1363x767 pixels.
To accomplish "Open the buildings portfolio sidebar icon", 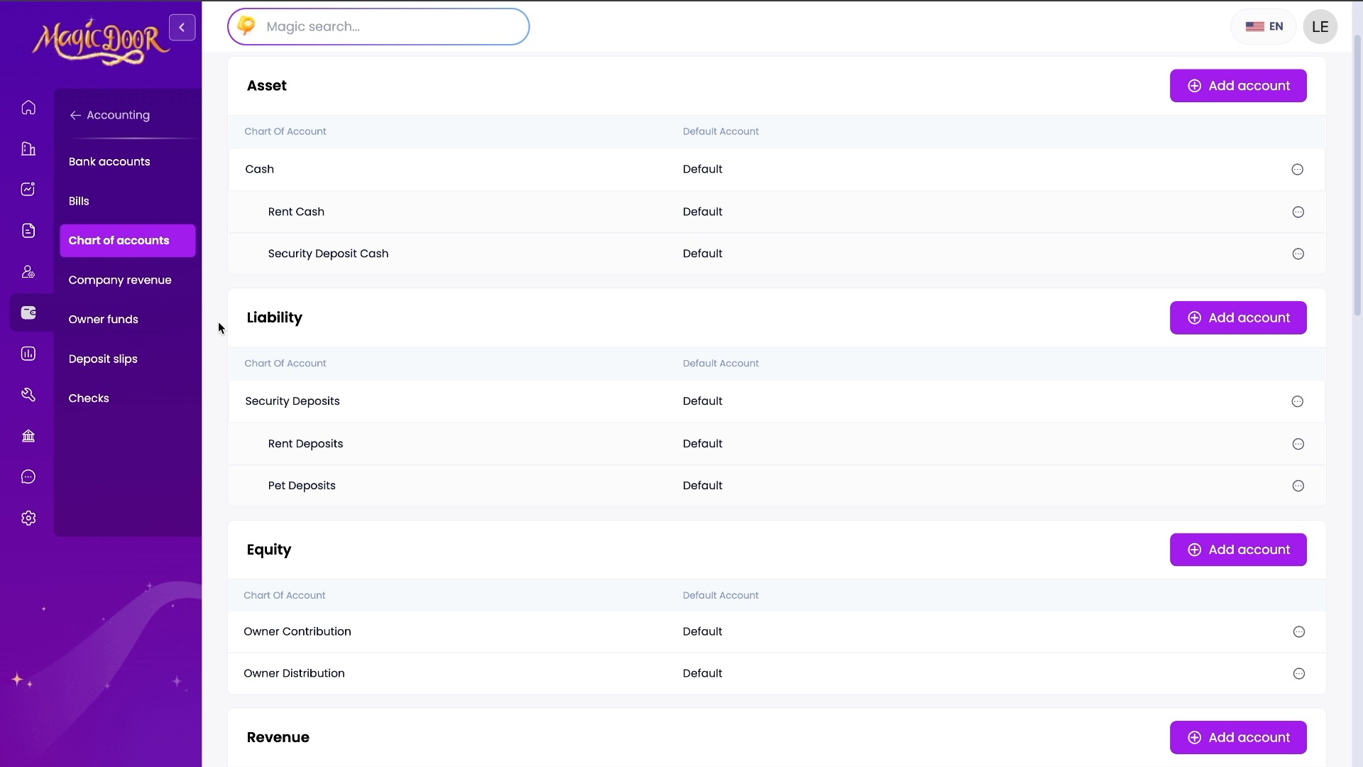I will [28, 149].
